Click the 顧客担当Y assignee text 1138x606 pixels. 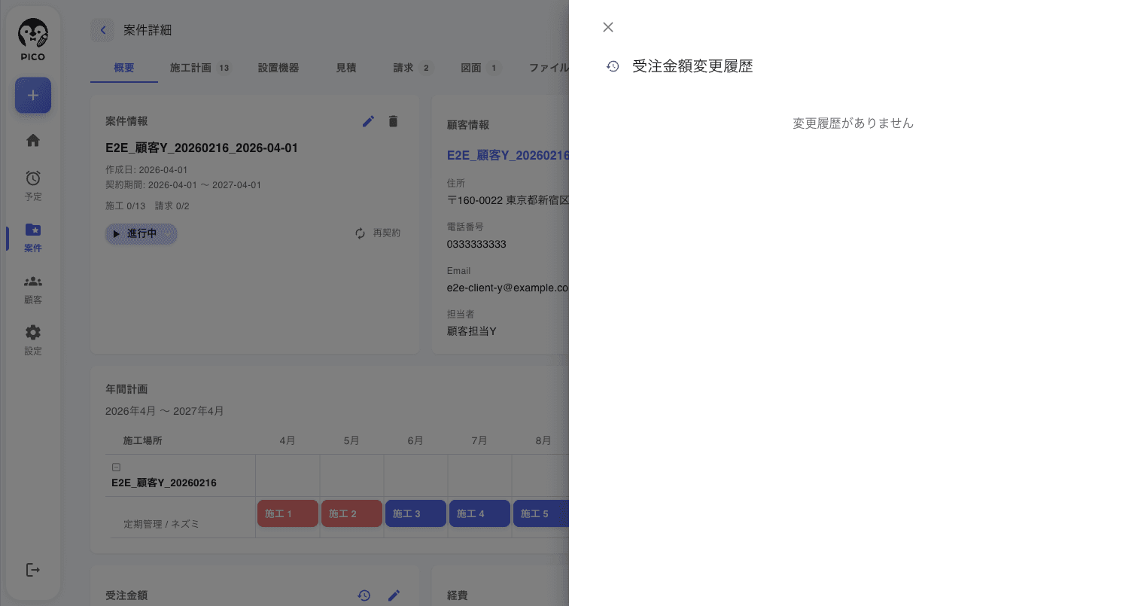pos(472,330)
